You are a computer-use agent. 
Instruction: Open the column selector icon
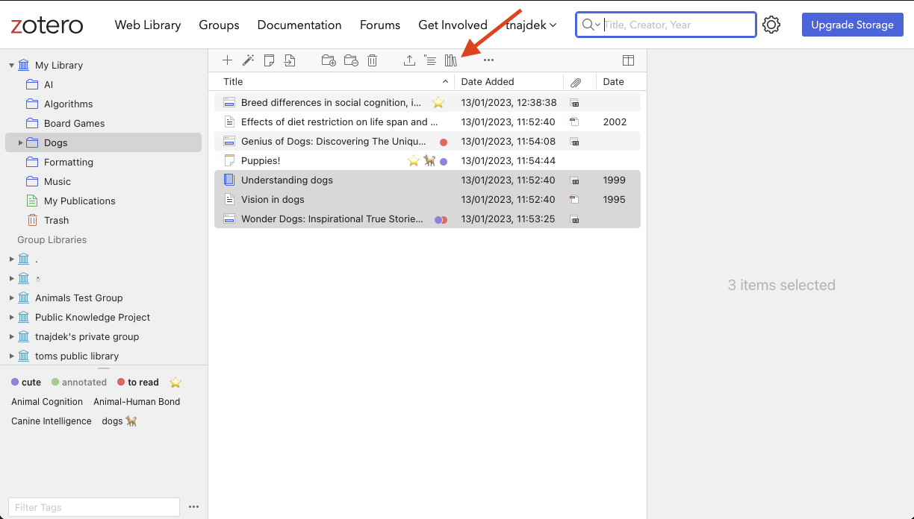point(629,60)
